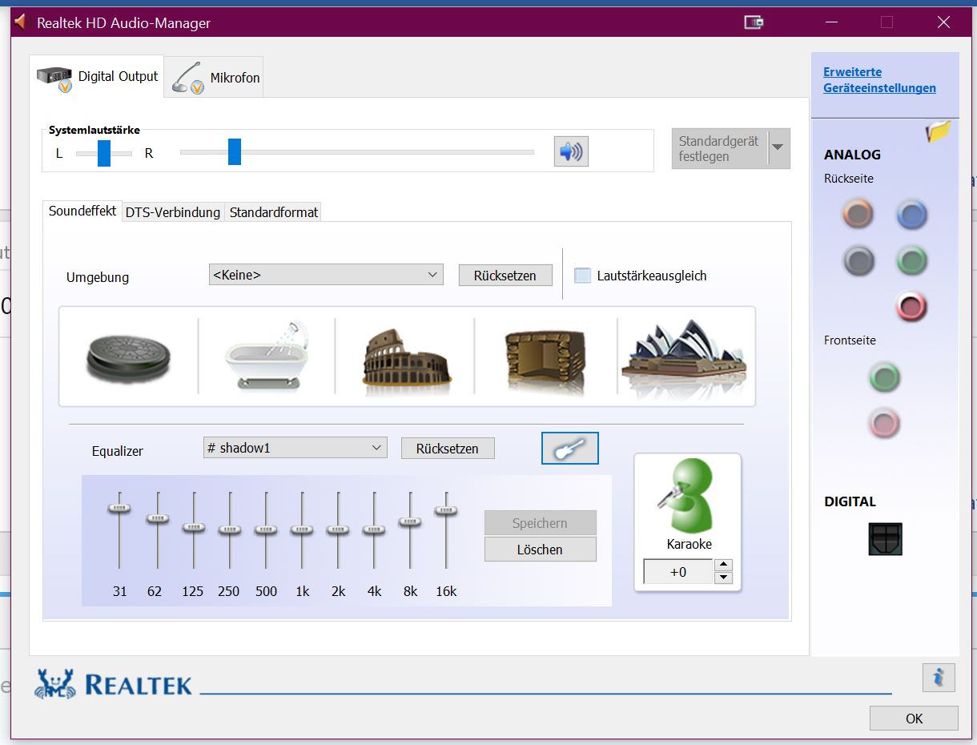Confirm the dialog with OK
The image size is (977, 745).
coord(914,719)
